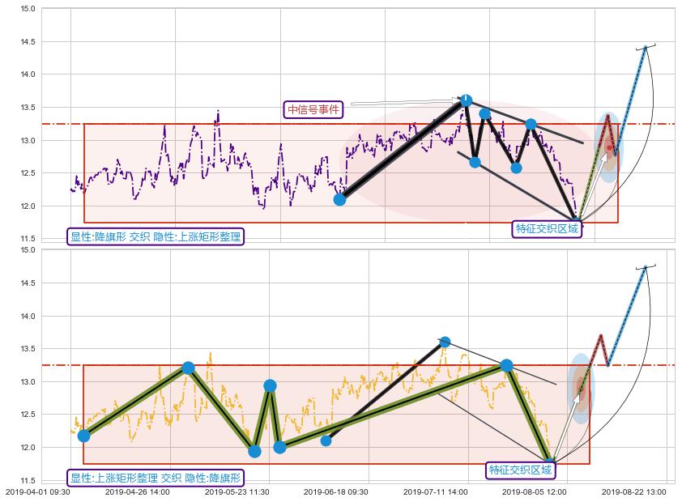682x502 pixels.
Task: Click top chart's forecast line peak near 14.4
Action: click(x=646, y=47)
